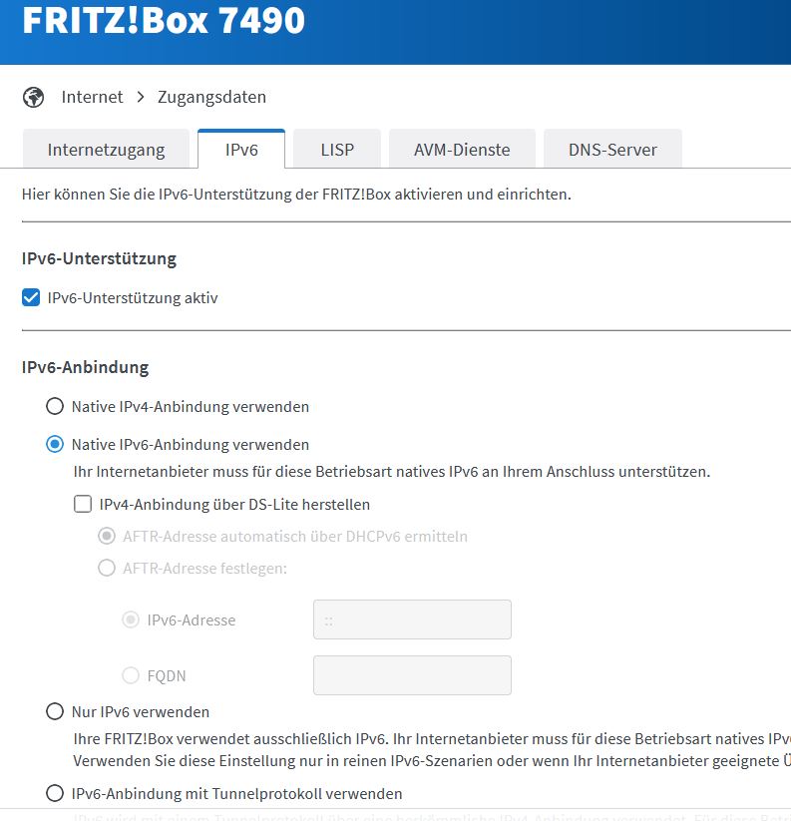Select IPv6-Anbindung mit Tunnelprotokoll verwenden
The width and height of the screenshot is (791, 821).
click(x=56, y=794)
